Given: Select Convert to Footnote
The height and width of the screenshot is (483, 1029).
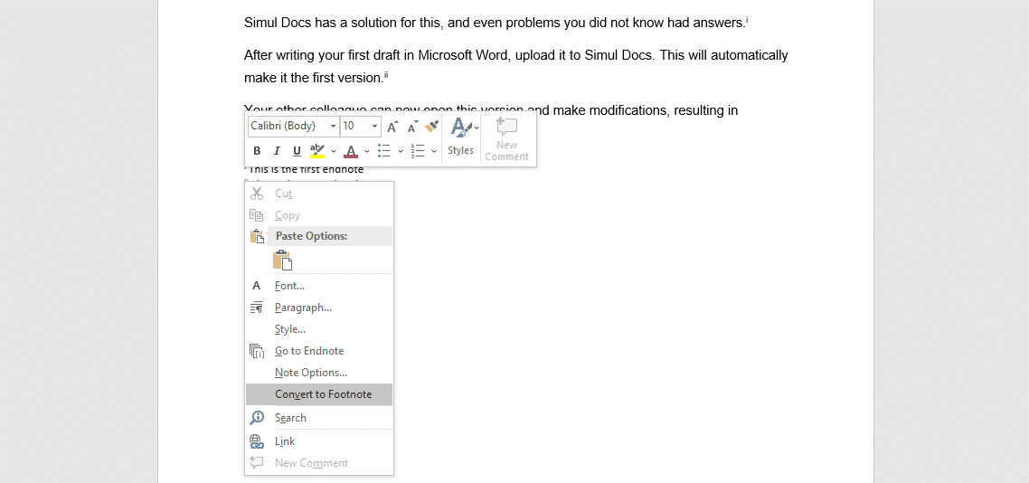Looking at the screenshot, I should [319, 394].
